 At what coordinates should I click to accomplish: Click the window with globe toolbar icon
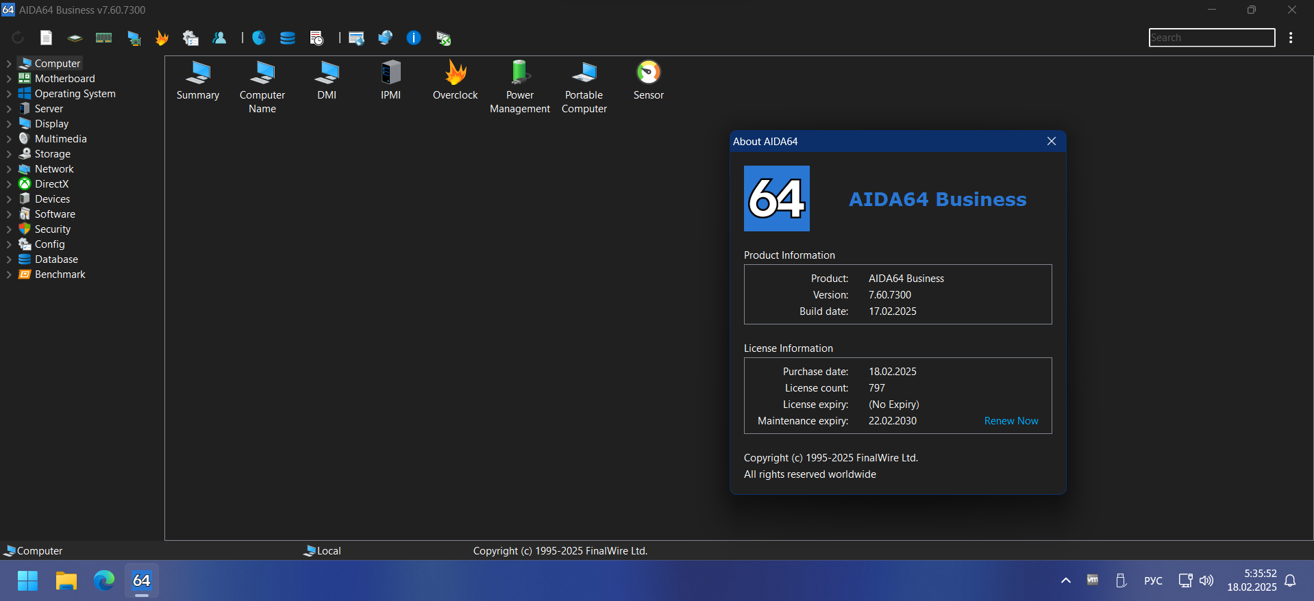[356, 38]
